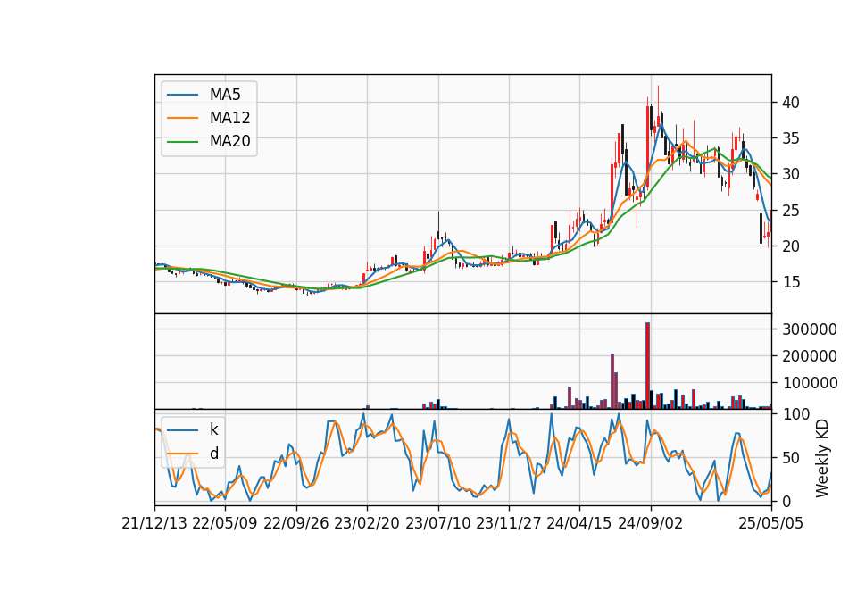857x616 pixels.
Task: Click the price axis value 35
Action: (791, 138)
